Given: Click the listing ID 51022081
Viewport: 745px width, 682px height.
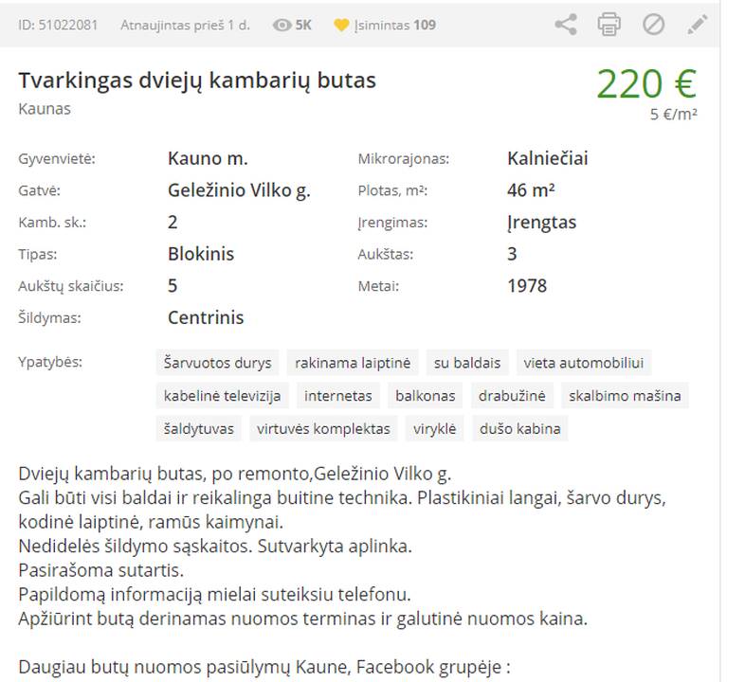Looking at the screenshot, I should 58,26.
